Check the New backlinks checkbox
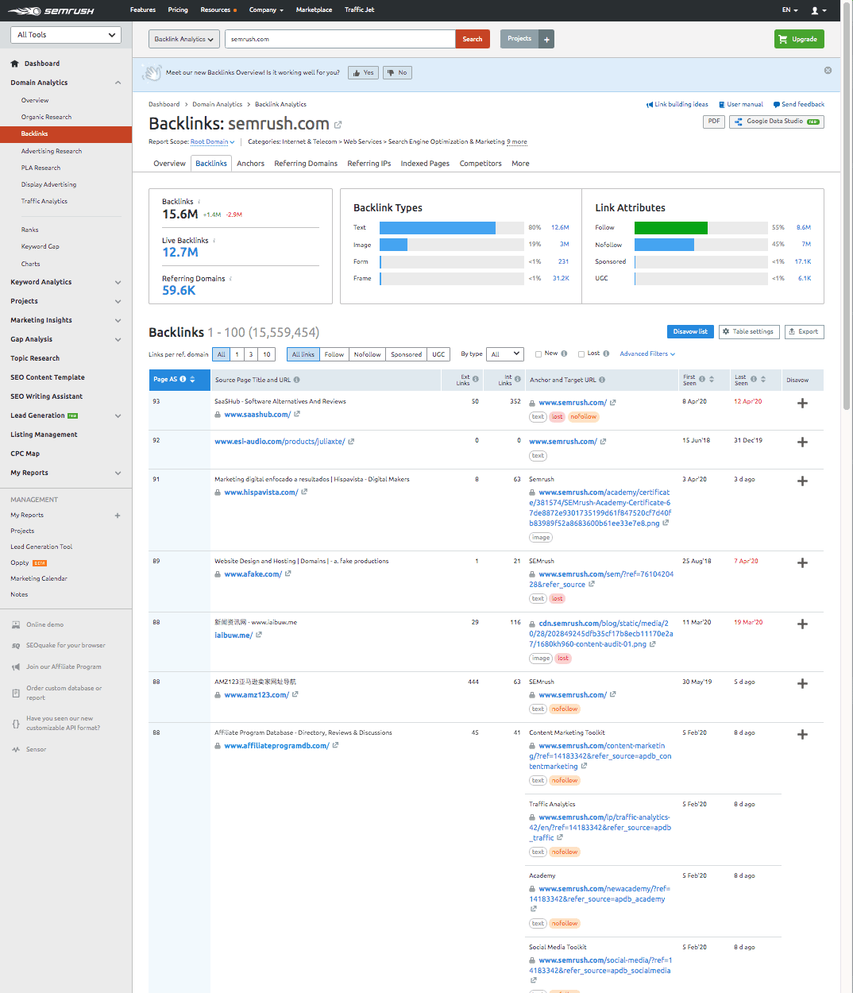The width and height of the screenshot is (853, 993). tap(538, 354)
